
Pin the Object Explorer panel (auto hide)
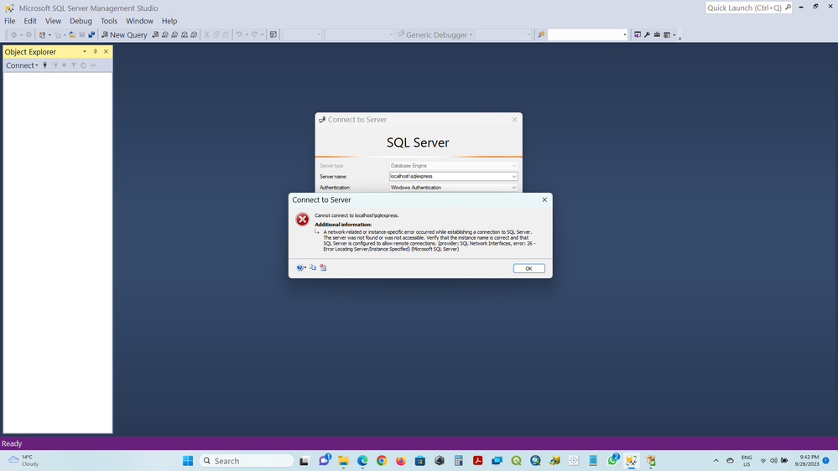coord(95,52)
